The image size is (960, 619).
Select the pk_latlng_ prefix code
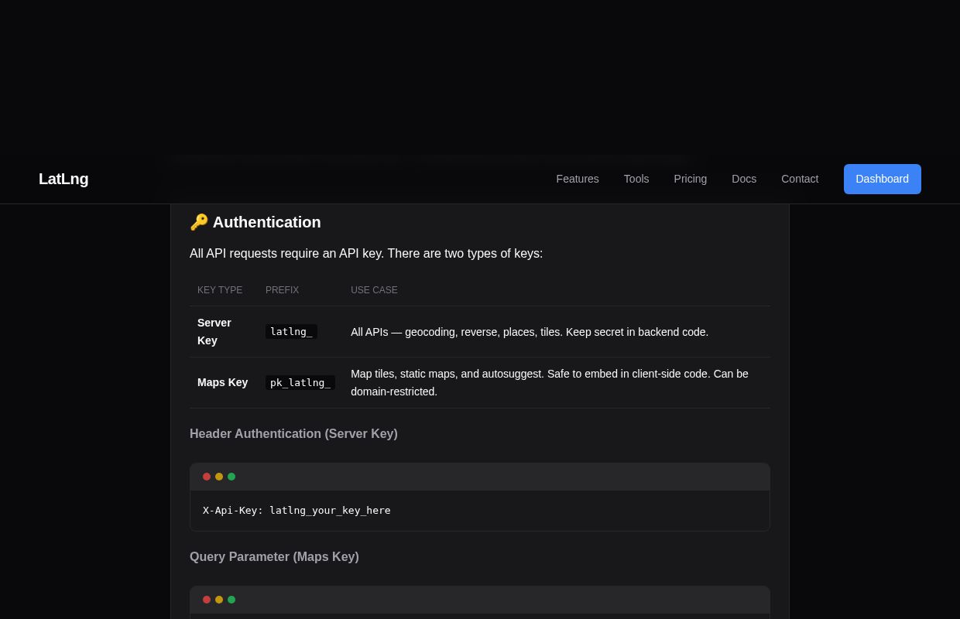tap(300, 382)
